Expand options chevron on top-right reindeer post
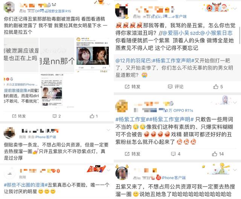This screenshot has width=241, height=199. [x=235, y=9]
